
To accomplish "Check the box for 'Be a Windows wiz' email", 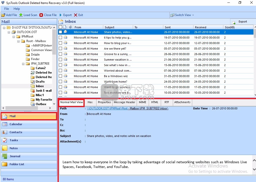I will pyautogui.click(x=60, y=76).
